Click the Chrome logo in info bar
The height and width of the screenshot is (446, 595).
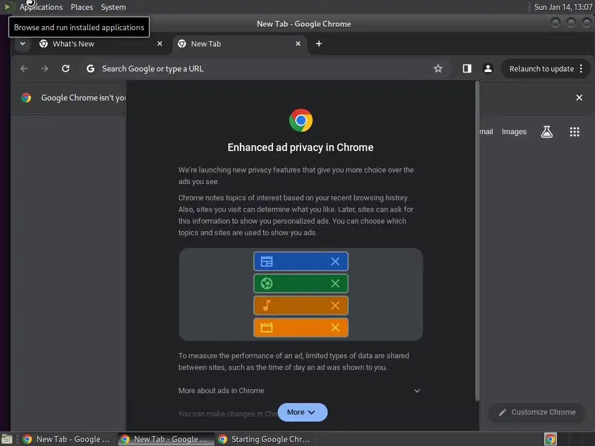click(26, 98)
